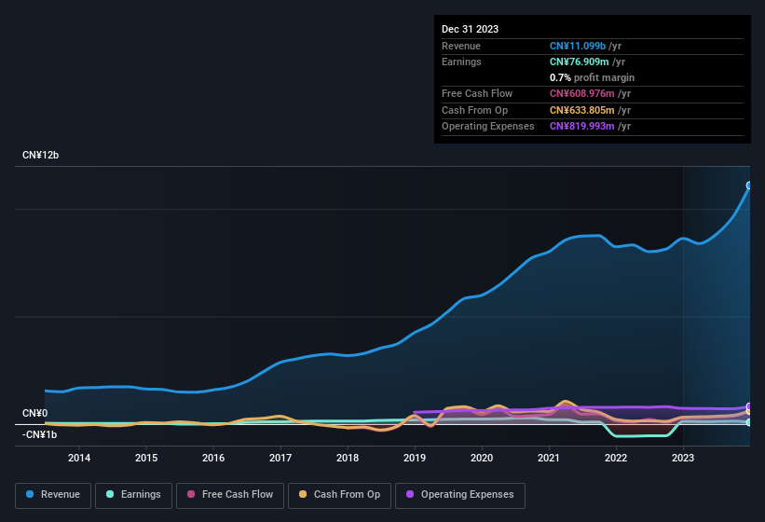Click the CN¥608.976m free cash flow value

click(582, 93)
